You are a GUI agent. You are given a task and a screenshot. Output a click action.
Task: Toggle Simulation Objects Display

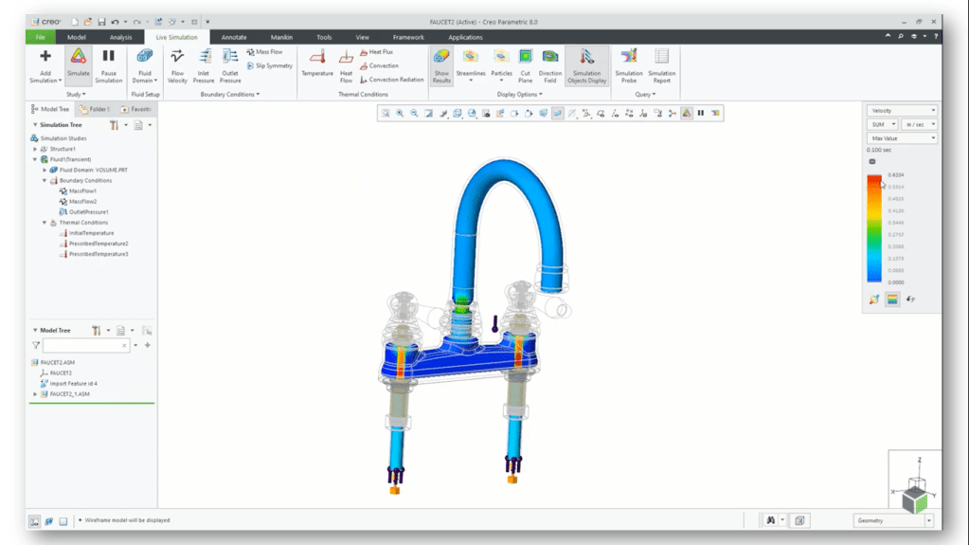click(586, 58)
